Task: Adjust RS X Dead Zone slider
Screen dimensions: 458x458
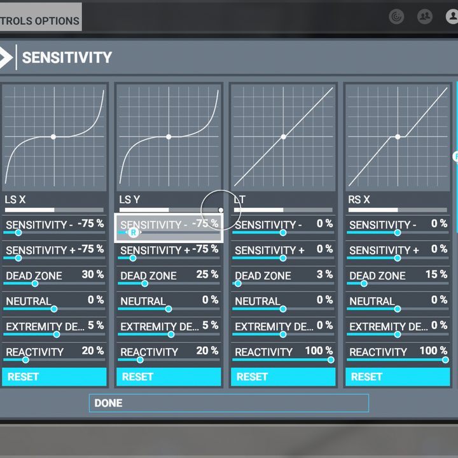Action: click(x=398, y=283)
